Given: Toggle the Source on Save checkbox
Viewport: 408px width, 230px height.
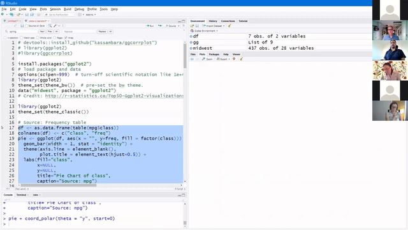Looking at the screenshot, I should pyautogui.click(x=27, y=26).
